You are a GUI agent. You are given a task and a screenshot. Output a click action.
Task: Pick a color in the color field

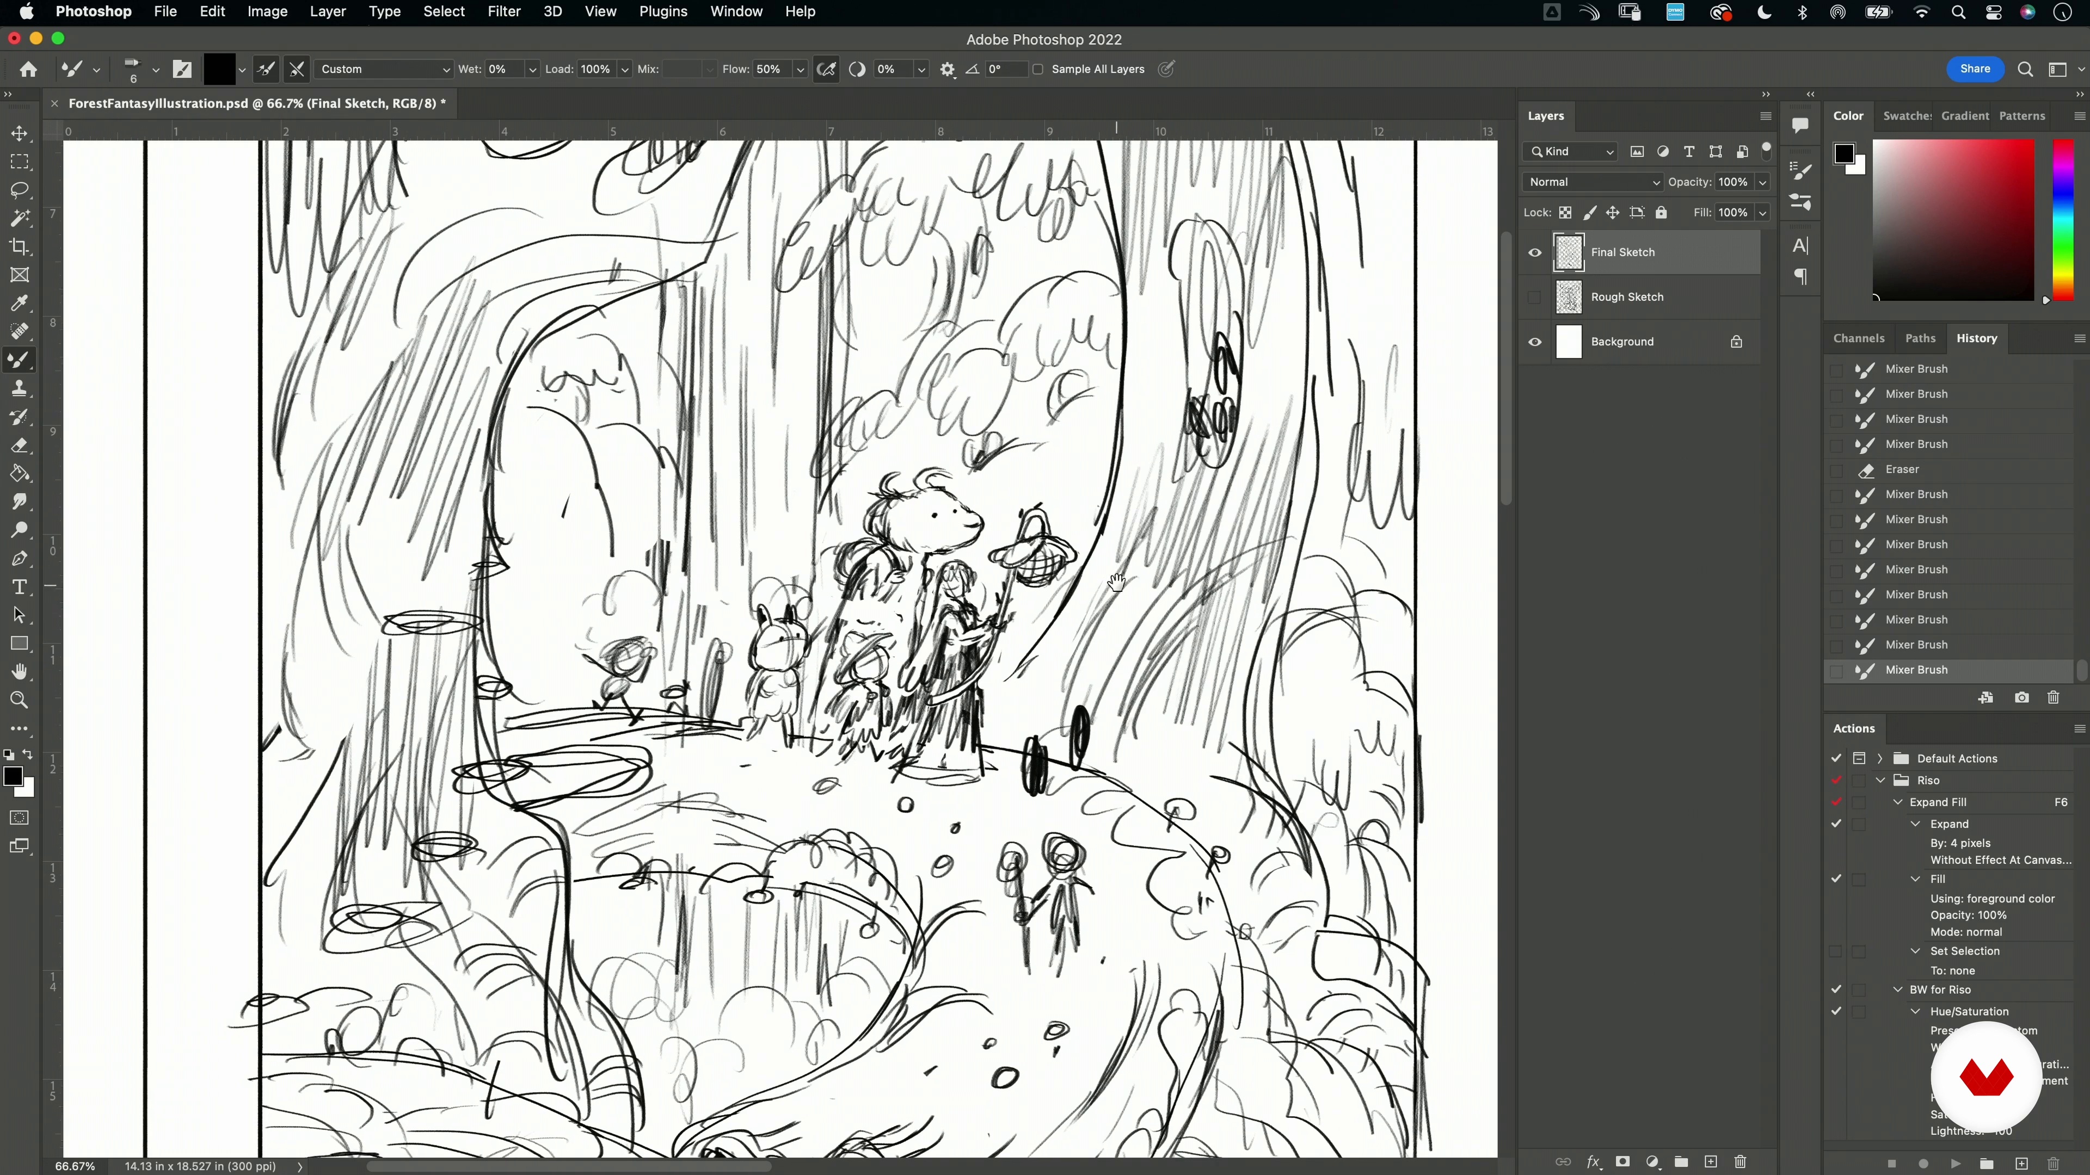(x=1953, y=220)
